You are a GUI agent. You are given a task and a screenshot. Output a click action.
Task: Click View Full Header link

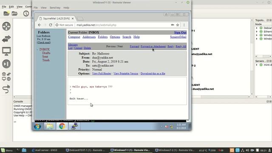tap(102, 74)
